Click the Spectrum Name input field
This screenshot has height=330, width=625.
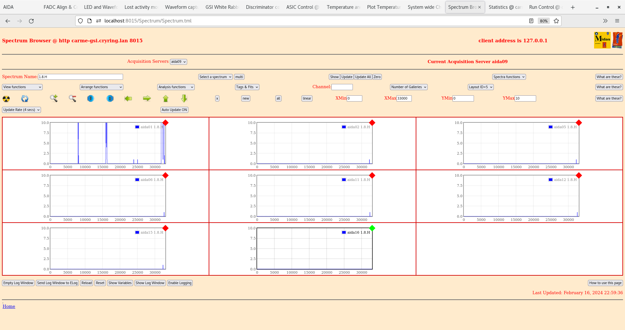pyautogui.click(x=80, y=77)
